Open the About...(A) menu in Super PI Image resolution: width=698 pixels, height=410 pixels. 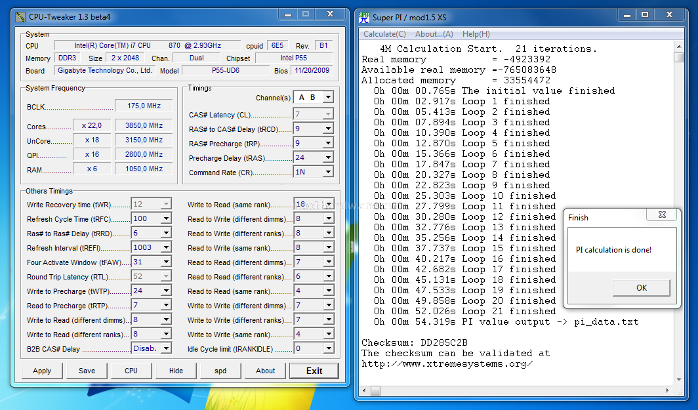point(434,34)
